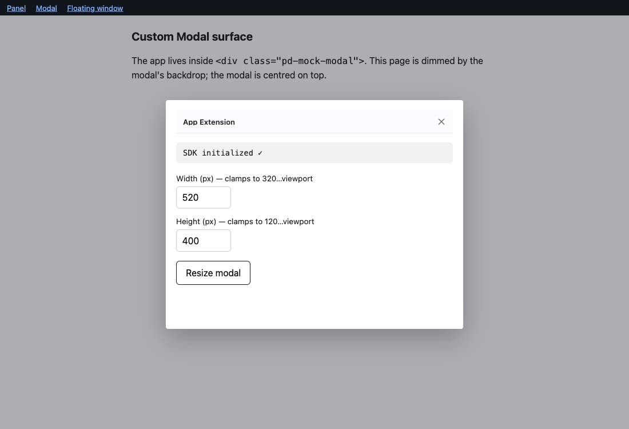
Task: Click the pd-mock-modal description paragraph
Action: [307, 68]
